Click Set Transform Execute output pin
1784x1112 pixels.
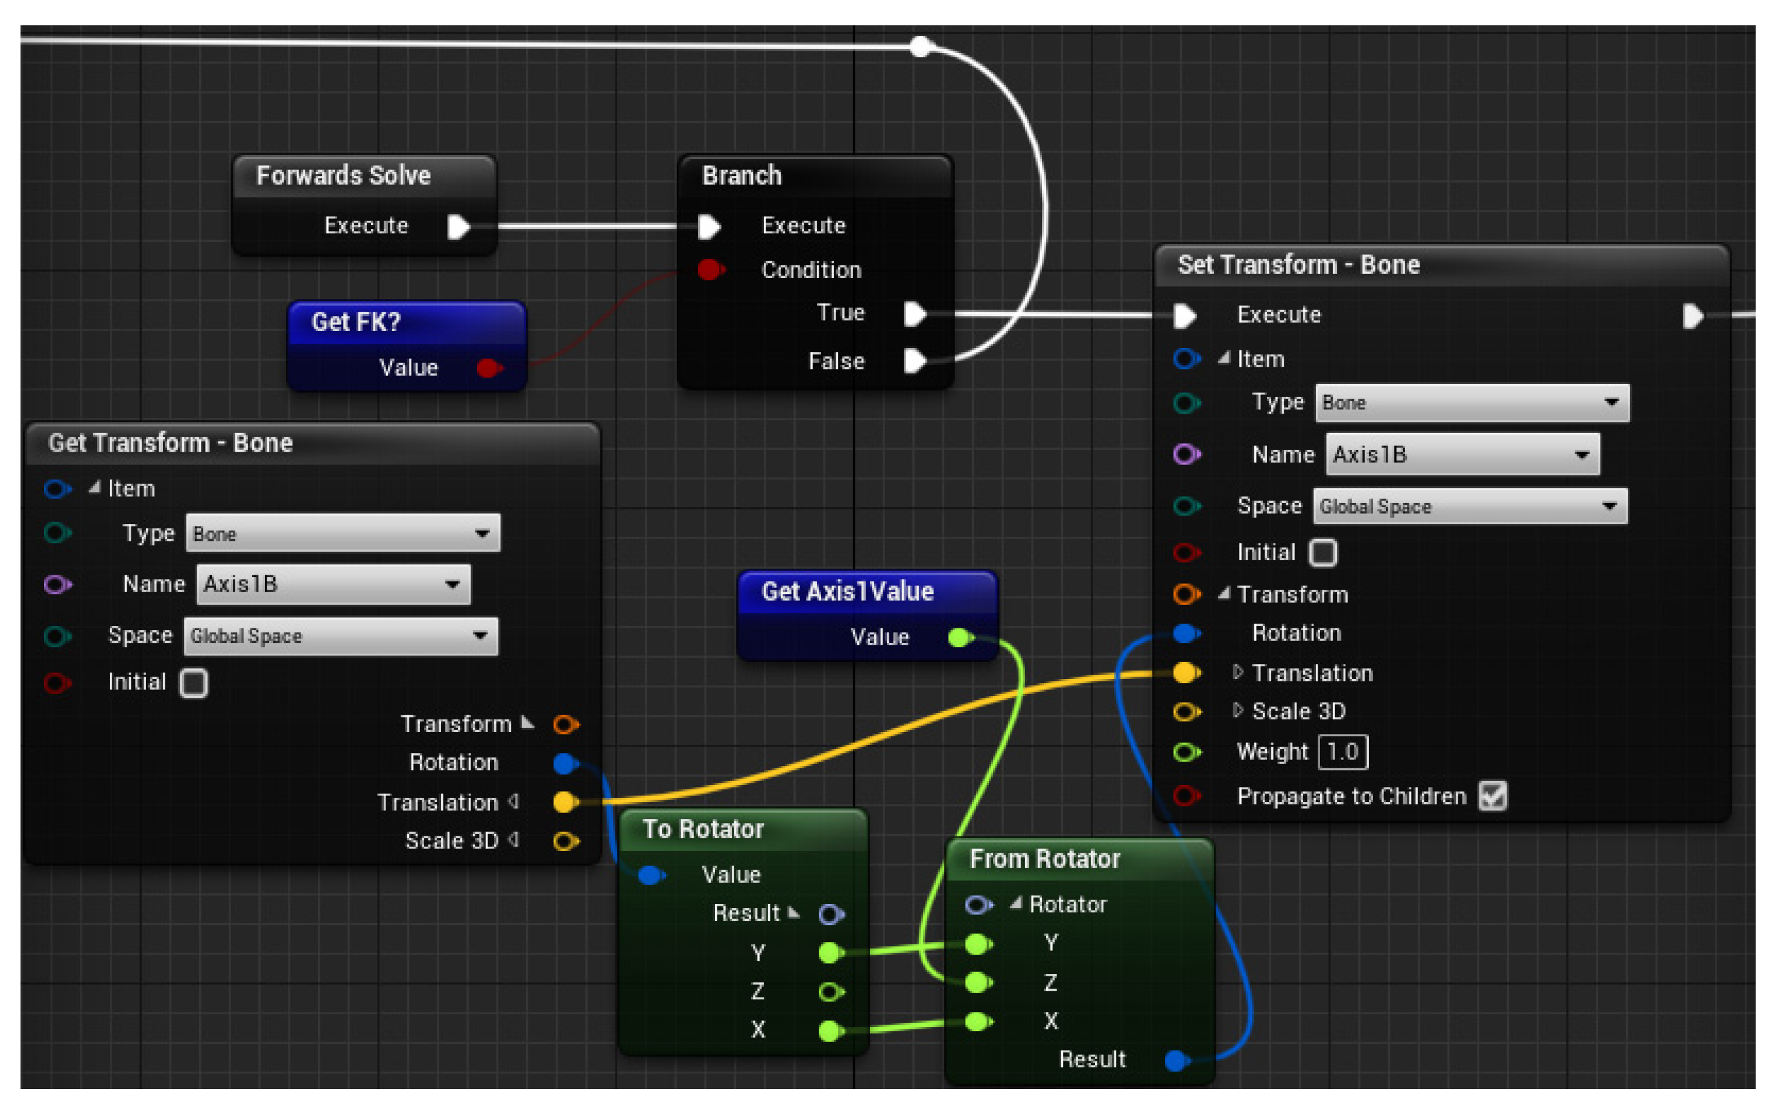(1693, 316)
